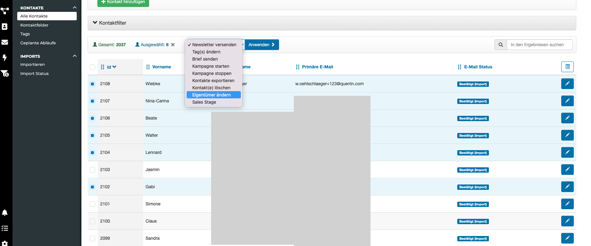Click the search magnifier icon

500,45
